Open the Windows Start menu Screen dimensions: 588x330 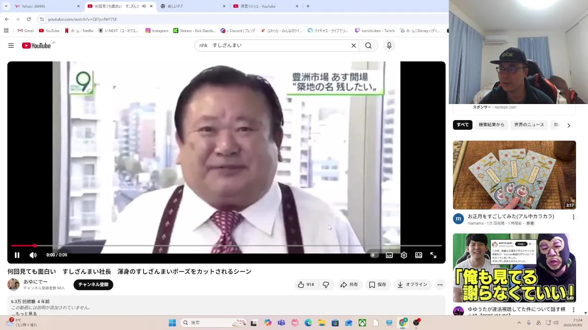(x=172, y=323)
